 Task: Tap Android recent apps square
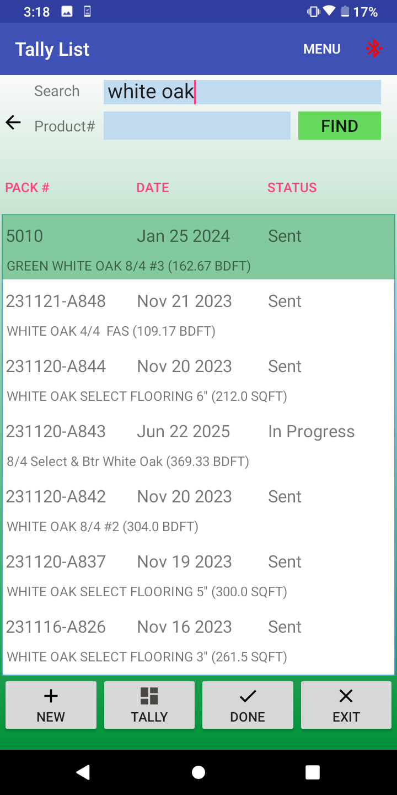coord(313,772)
